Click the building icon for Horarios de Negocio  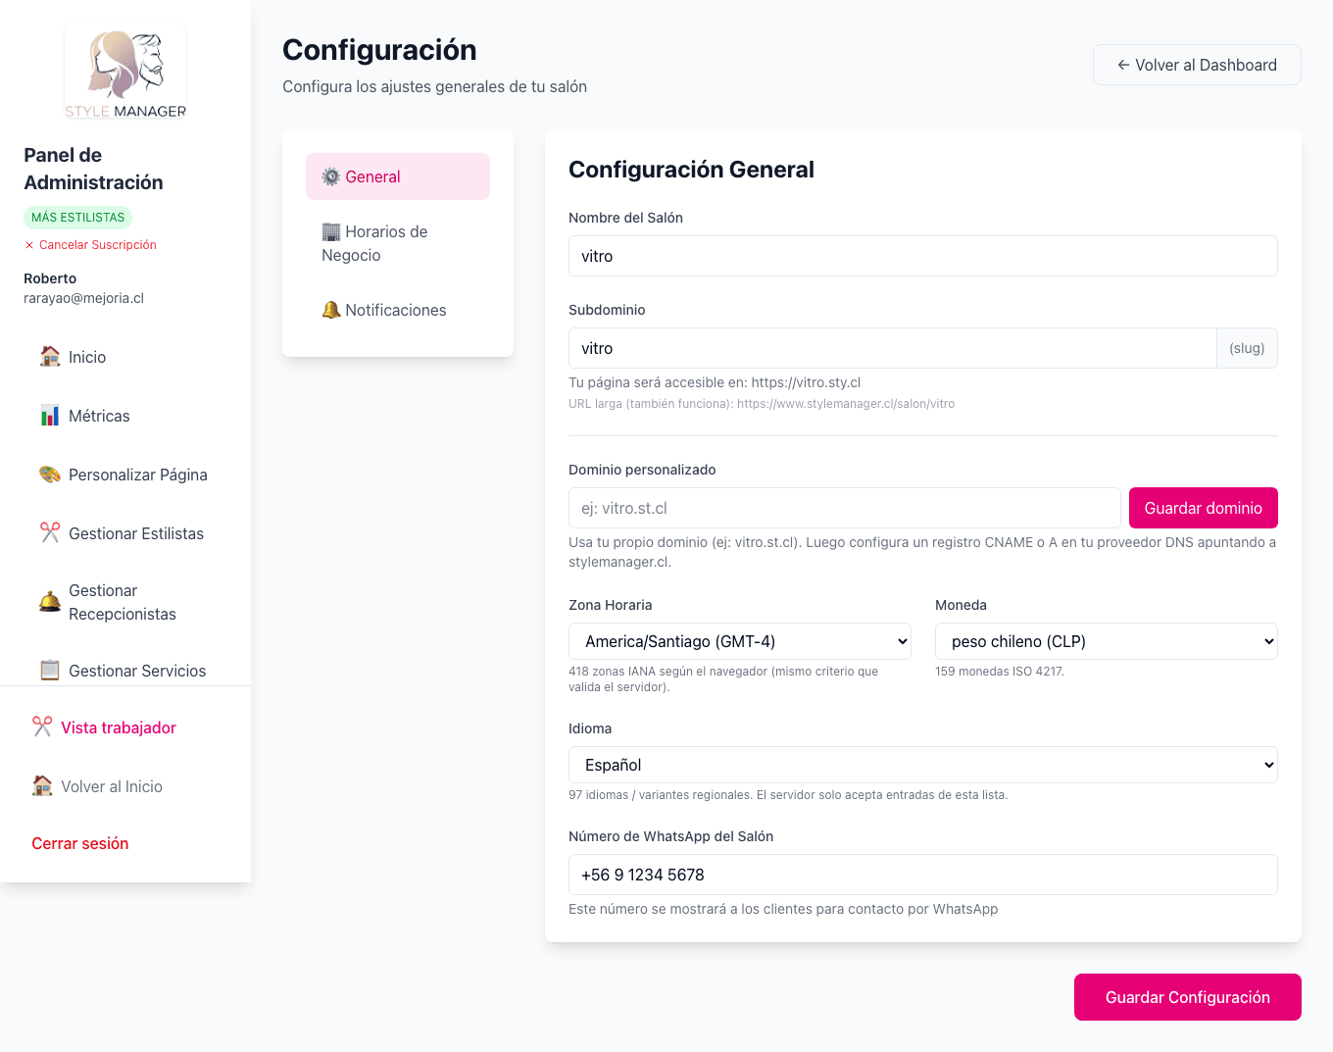tap(330, 231)
